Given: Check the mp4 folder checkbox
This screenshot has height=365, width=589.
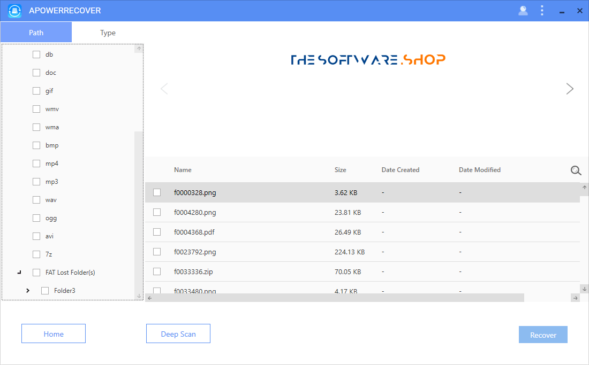Looking at the screenshot, I should click(36, 164).
